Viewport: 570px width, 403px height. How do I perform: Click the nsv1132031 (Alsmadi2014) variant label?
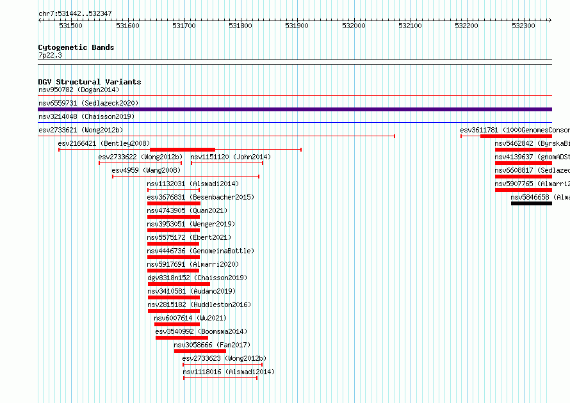pos(193,184)
